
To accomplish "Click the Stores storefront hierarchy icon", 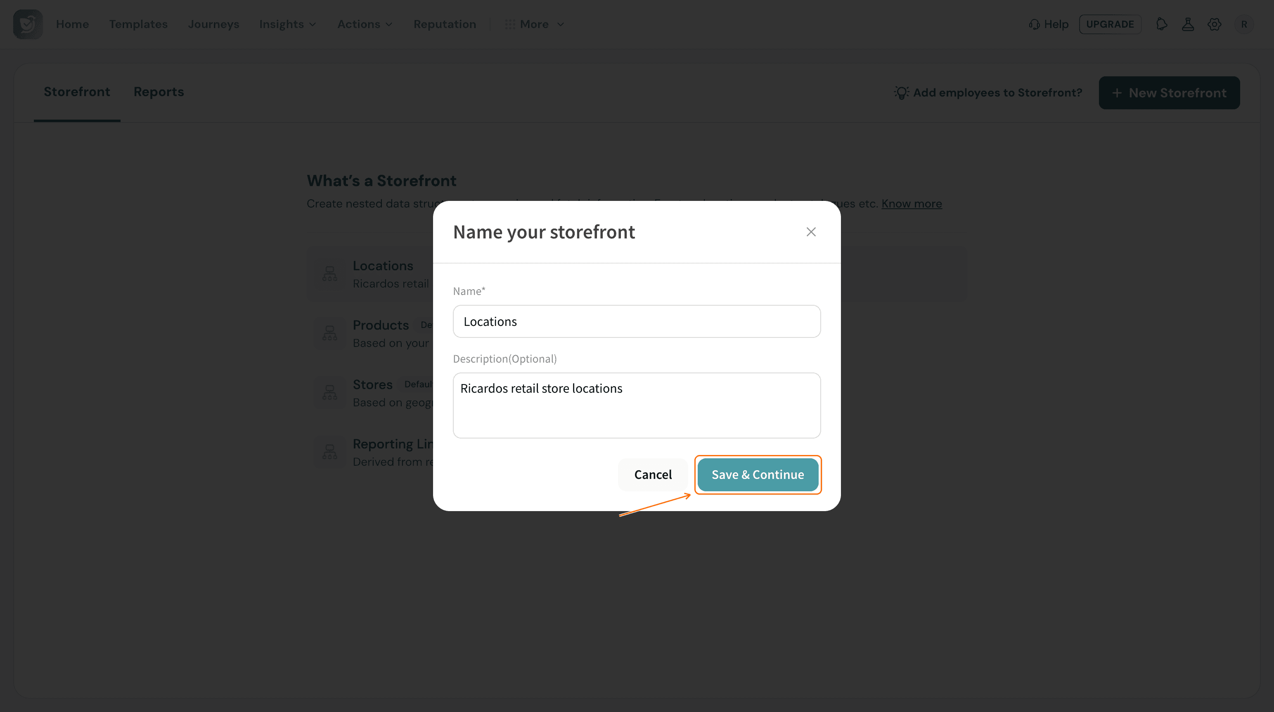I will coord(330,392).
